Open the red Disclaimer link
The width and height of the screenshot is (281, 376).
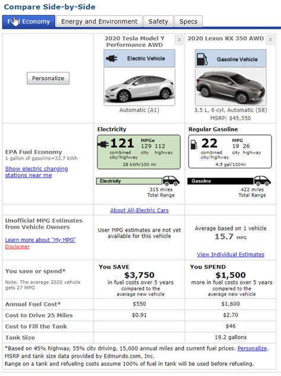click(17, 247)
